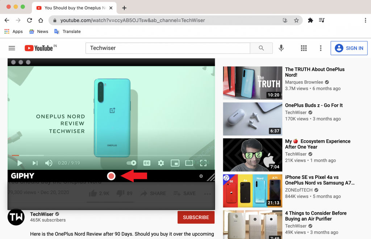Select the You Should buy the Oneplus tab
The image size is (371, 239).
coord(74,8)
